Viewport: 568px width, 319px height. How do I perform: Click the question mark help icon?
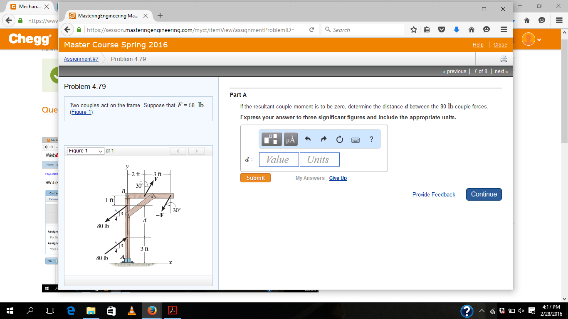point(371,140)
